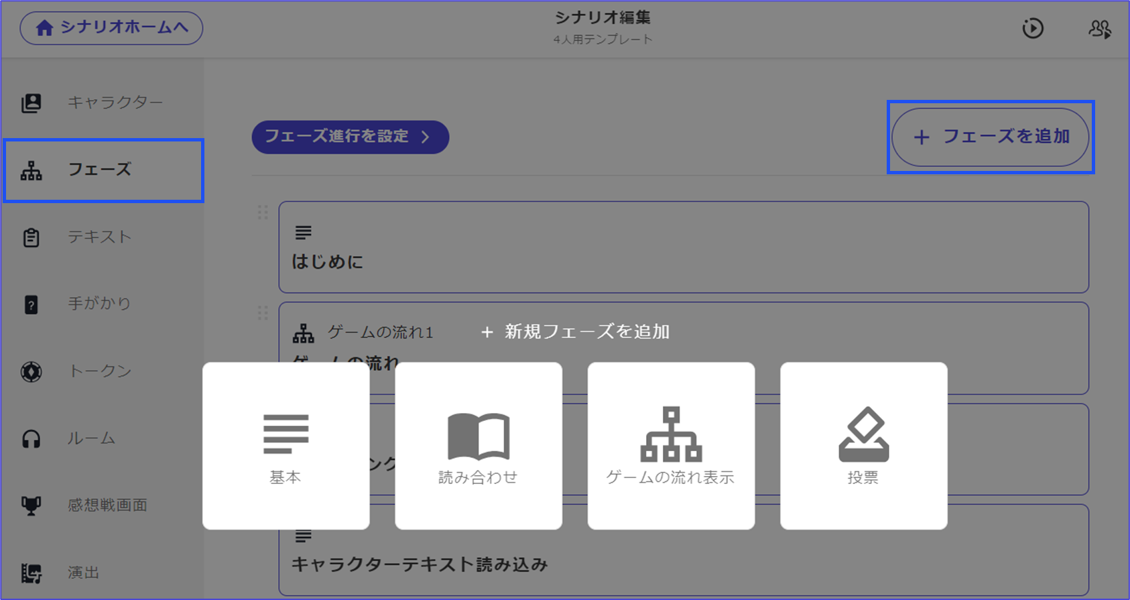Open the トークン sidebar section
This screenshot has width=1130, height=600.
(99, 371)
